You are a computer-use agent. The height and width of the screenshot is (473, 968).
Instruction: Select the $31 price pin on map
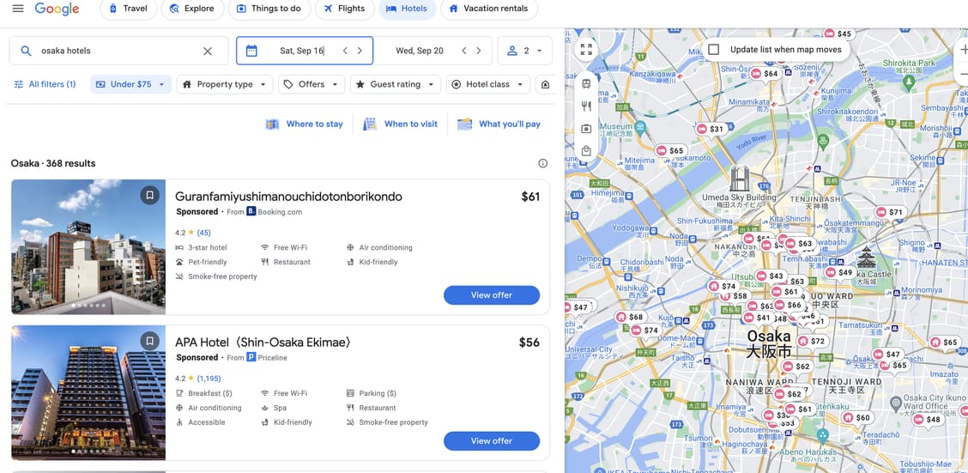[711, 129]
